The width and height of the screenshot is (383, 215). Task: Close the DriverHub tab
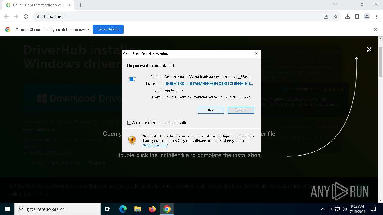(69, 5)
